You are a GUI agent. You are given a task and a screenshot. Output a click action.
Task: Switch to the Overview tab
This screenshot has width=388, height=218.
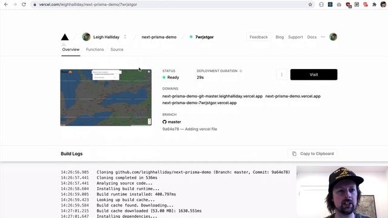(x=71, y=50)
